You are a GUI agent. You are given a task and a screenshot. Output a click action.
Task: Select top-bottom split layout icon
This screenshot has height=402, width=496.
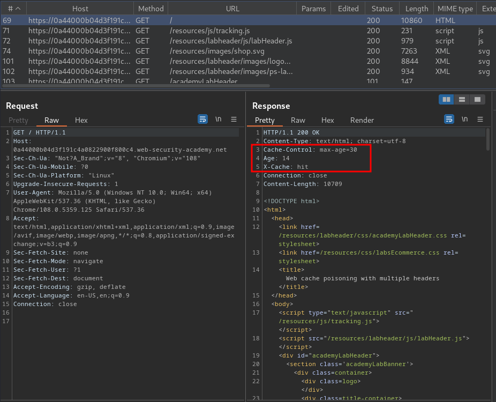point(462,99)
